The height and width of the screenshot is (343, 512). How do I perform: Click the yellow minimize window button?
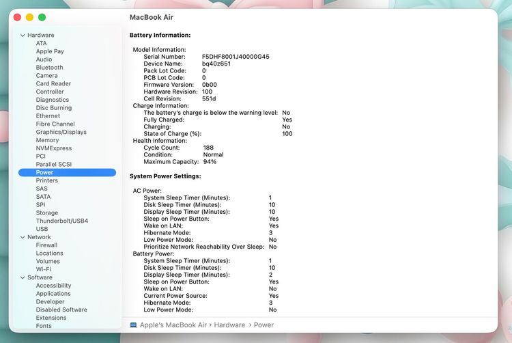tap(30, 17)
